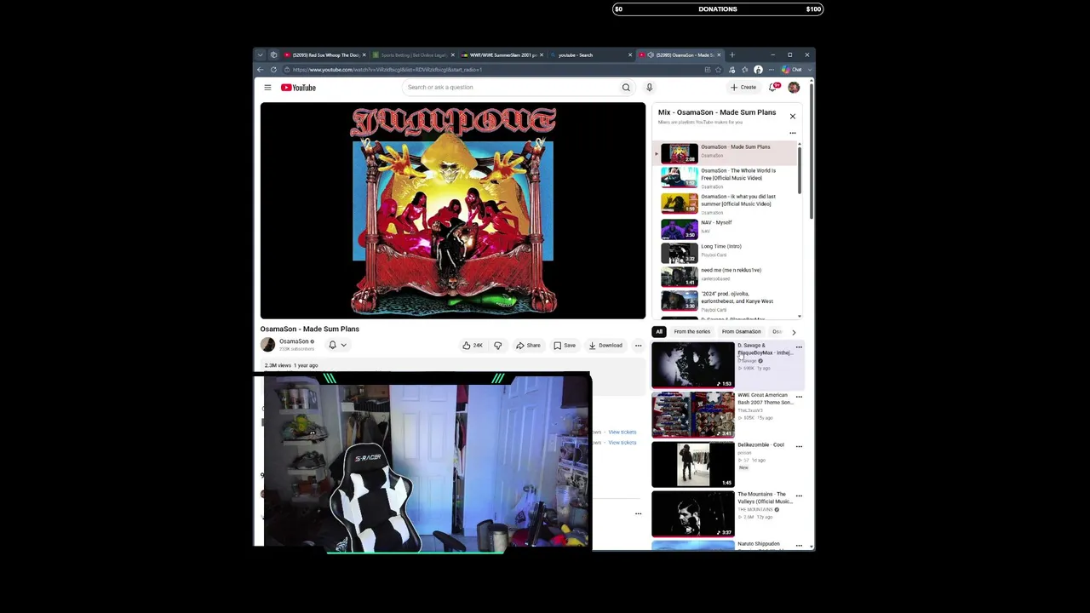Open the OsamaSon channel name link
1090x613 pixels.
tap(294, 341)
